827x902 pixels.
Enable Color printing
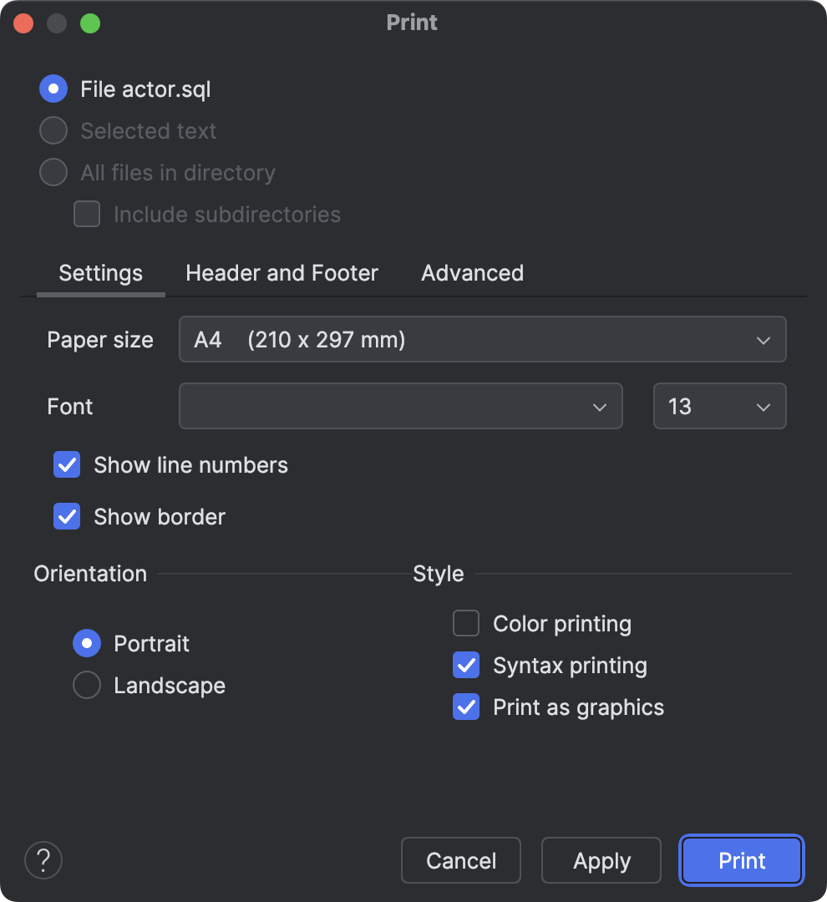(465, 623)
